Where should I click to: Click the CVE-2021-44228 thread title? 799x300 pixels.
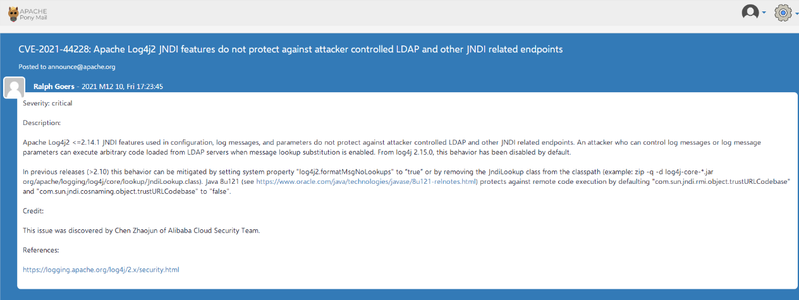point(290,49)
